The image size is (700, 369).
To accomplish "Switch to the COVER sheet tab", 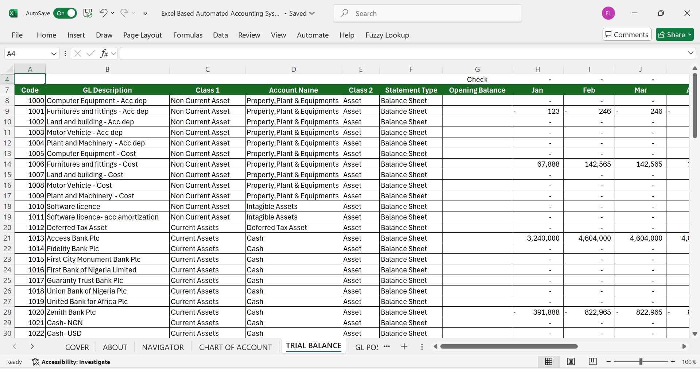I will coord(77,347).
